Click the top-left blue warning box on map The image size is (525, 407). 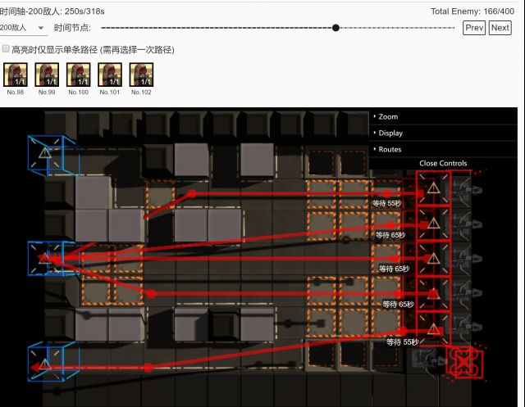[x=44, y=153]
